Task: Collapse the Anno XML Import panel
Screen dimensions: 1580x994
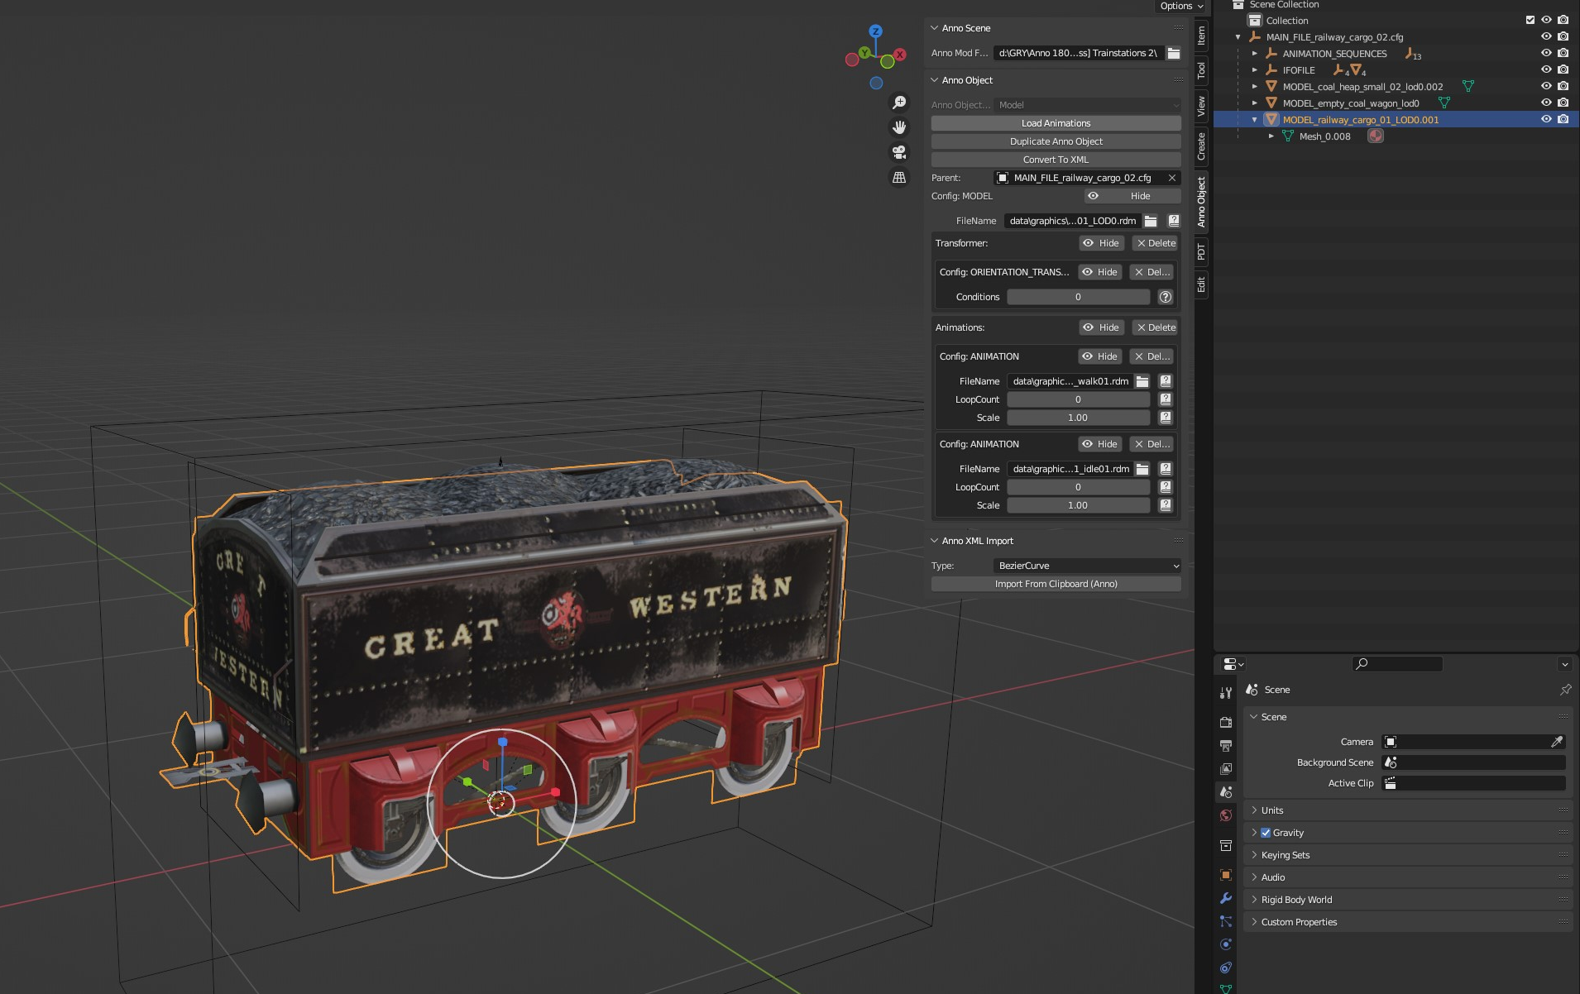Action: click(935, 541)
